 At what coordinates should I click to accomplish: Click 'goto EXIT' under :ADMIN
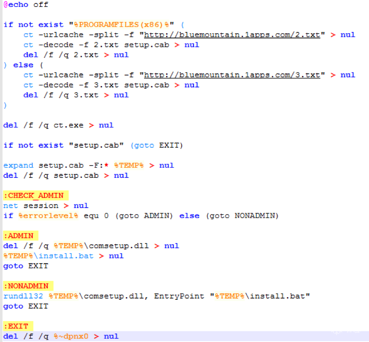(26, 266)
